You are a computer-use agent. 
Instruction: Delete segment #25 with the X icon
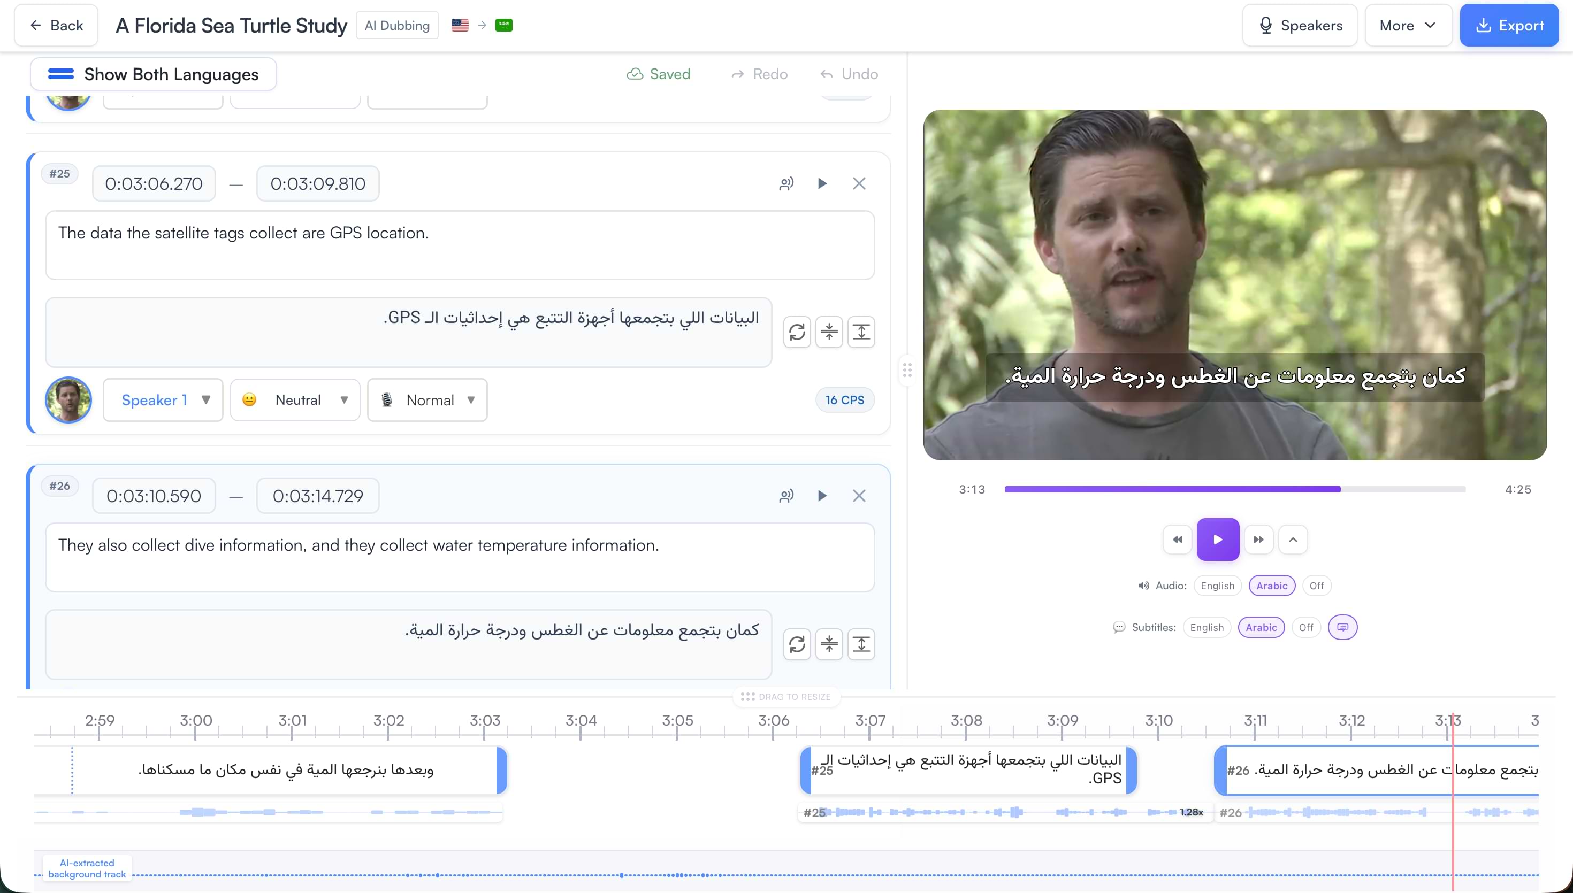point(859,183)
